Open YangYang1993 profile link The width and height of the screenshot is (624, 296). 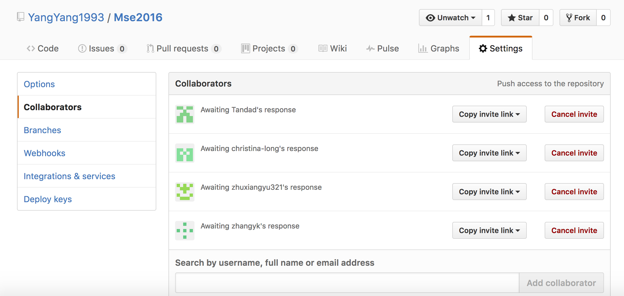click(66, 17)
